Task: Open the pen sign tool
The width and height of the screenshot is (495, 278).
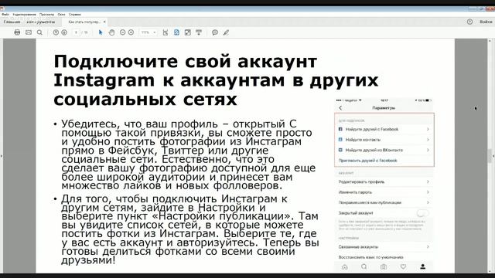Action: (226, 32)
